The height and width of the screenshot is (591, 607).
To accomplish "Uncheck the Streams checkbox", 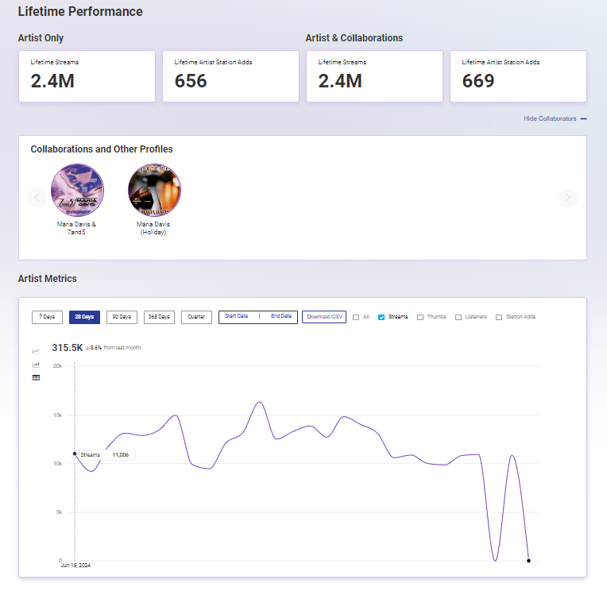I will click(381, 317).
